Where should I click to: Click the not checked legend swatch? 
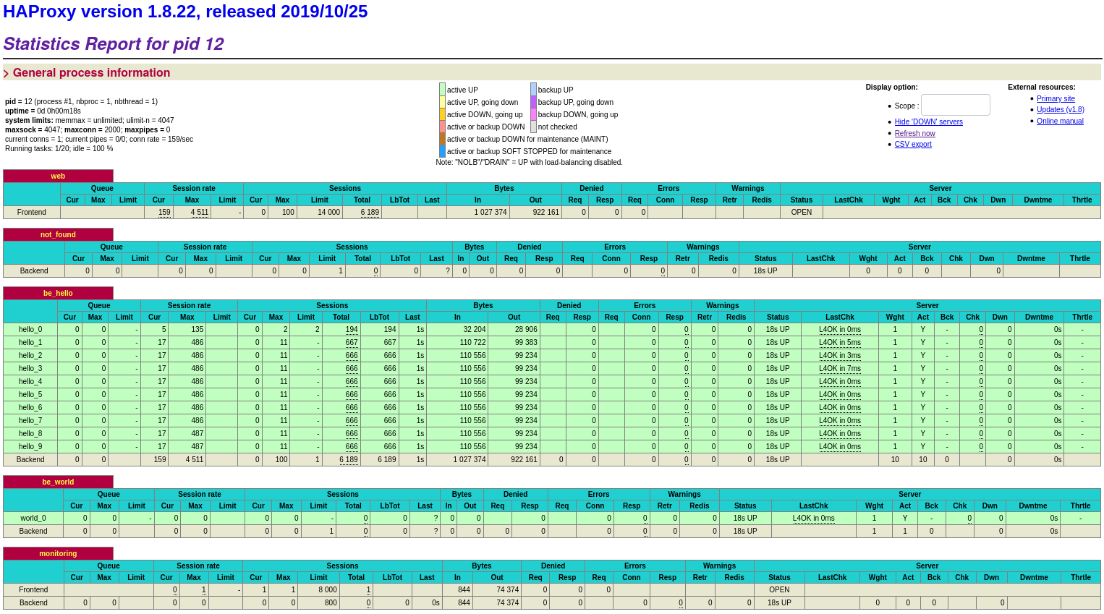point(533,127)
